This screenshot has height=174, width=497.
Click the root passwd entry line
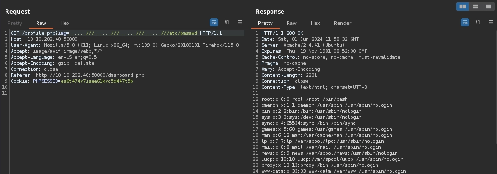[305, 99]
